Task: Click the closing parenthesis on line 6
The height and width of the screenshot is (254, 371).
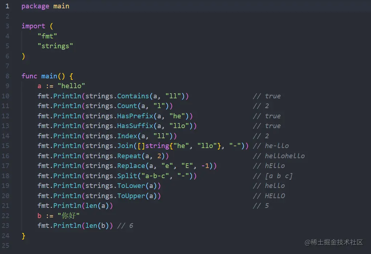Action: [x=23, y=56]
